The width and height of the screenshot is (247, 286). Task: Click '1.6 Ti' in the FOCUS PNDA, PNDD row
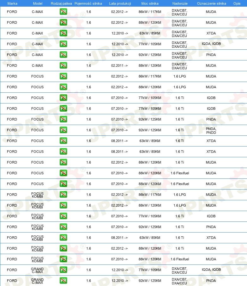(180, 130)
